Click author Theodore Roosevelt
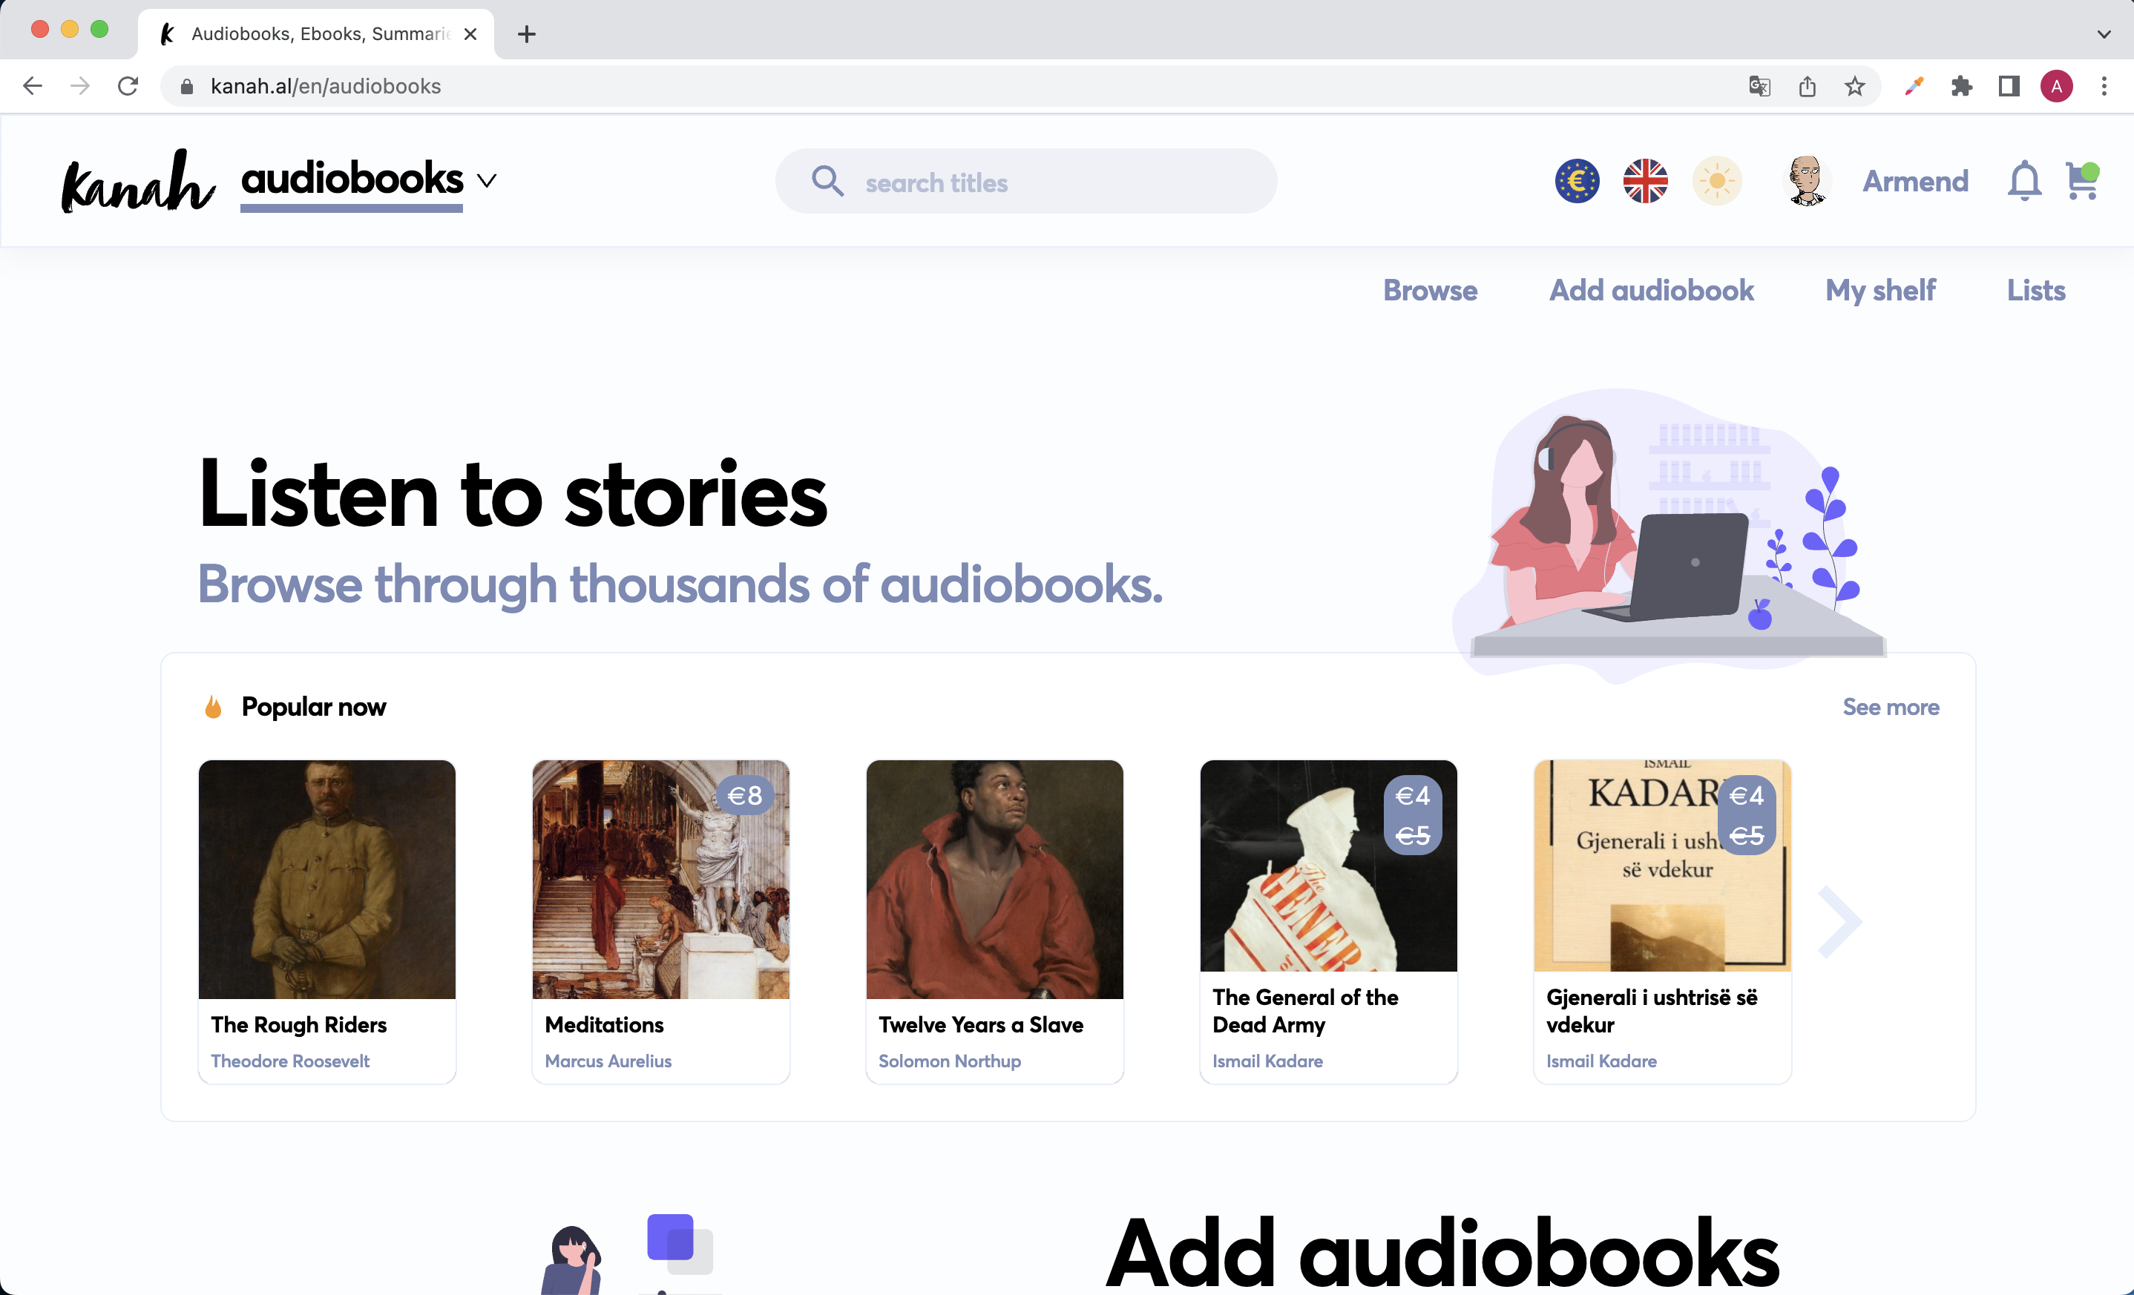The image size is (2134, 1295). [x=290, y=1061]
